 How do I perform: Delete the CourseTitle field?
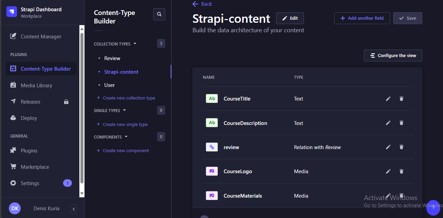coord(402,99)
